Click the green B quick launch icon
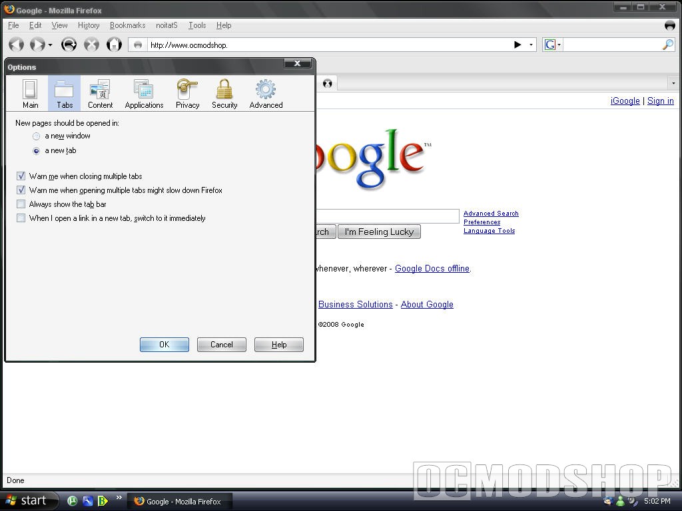Viewport: 682px width, 511px height. (103, 501)
